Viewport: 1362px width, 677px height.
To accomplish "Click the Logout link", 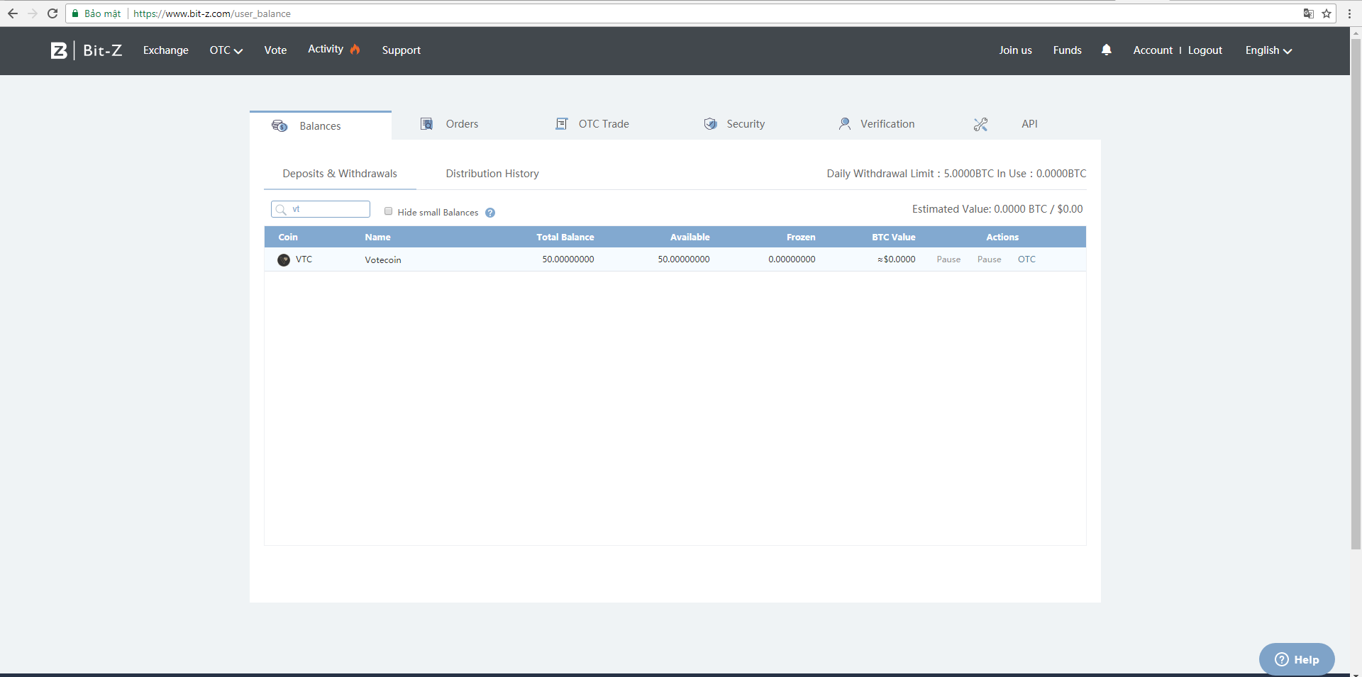I will coord(1205,50).
